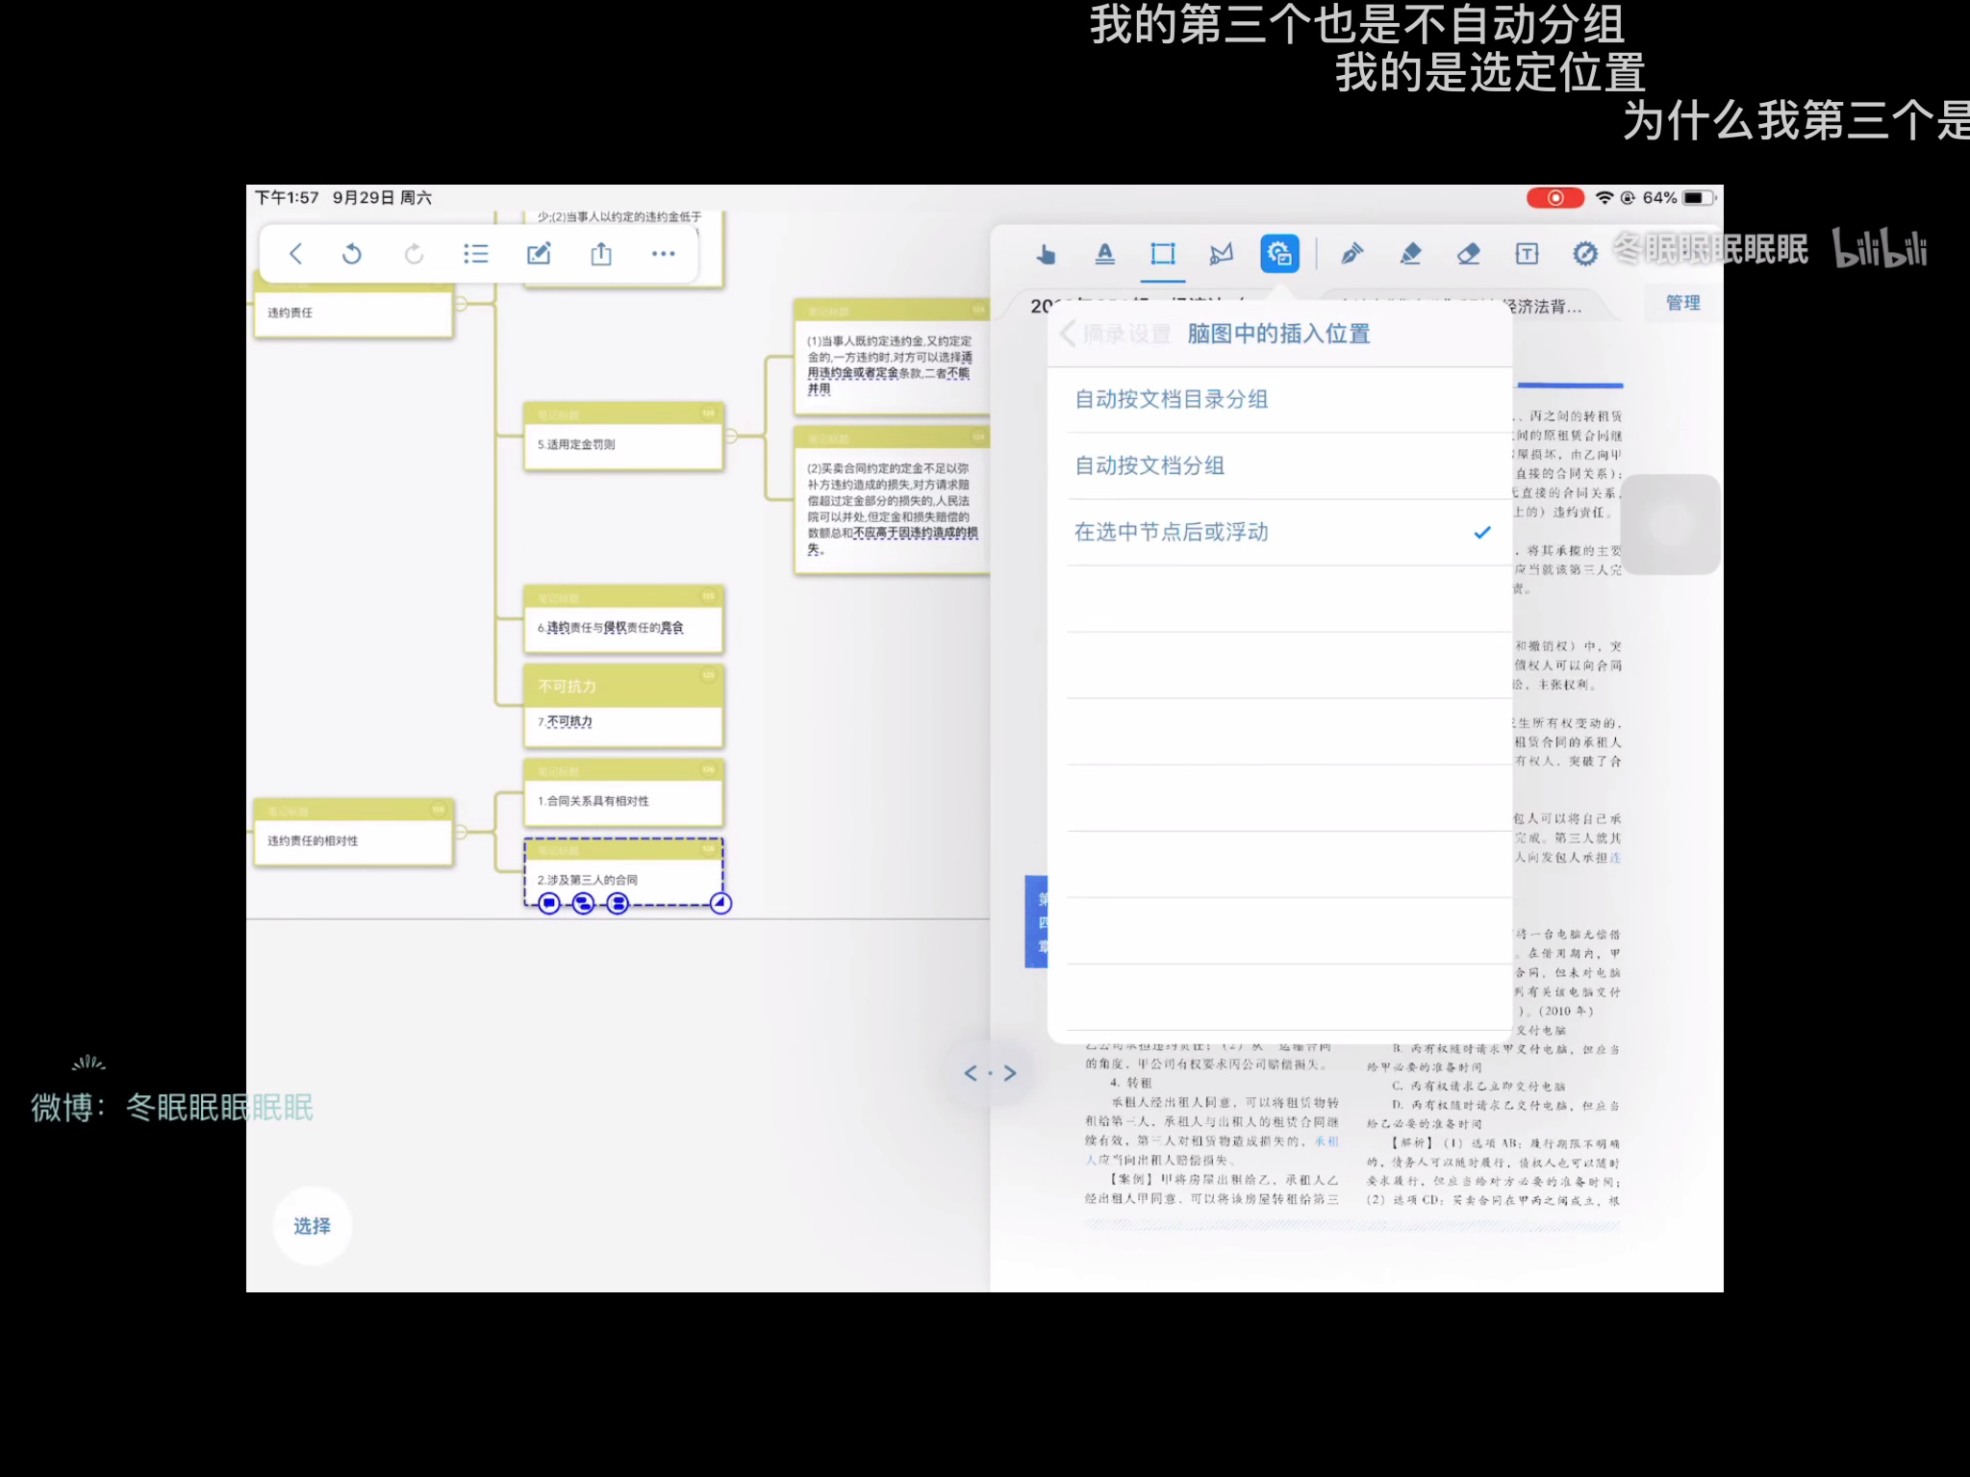Select the highlighter marker tool
1970x1477 pixels.
click(1410, 254)
